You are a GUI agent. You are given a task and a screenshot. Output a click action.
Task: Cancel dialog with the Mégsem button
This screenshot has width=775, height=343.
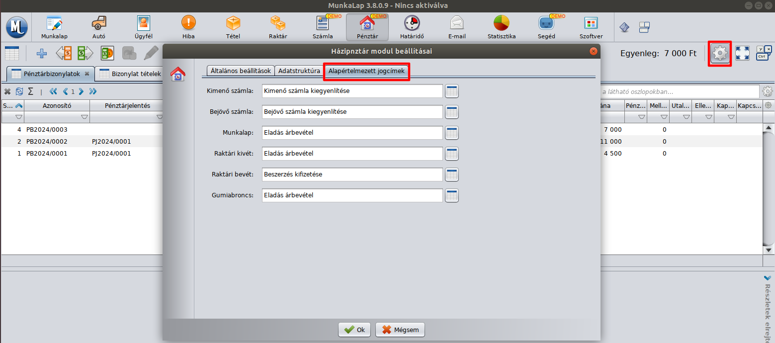point(400,330)
